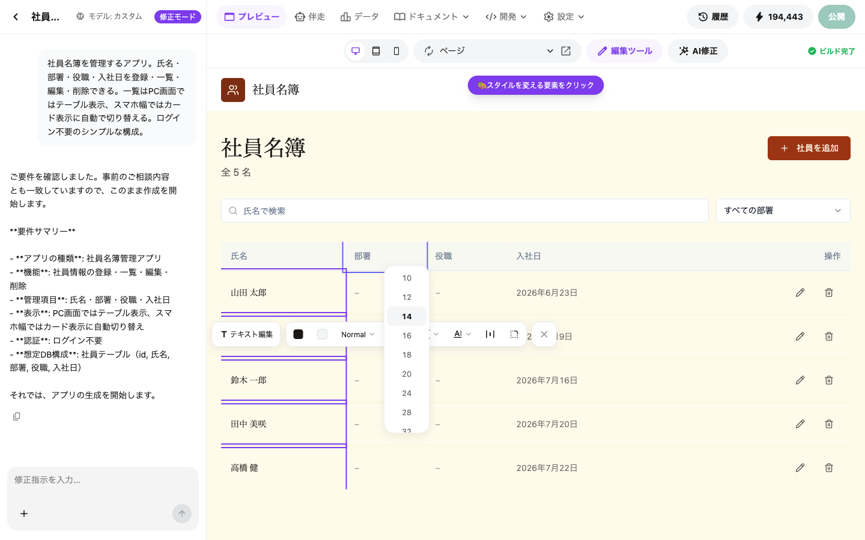Switch to 伴走 tab

point(310,17)
